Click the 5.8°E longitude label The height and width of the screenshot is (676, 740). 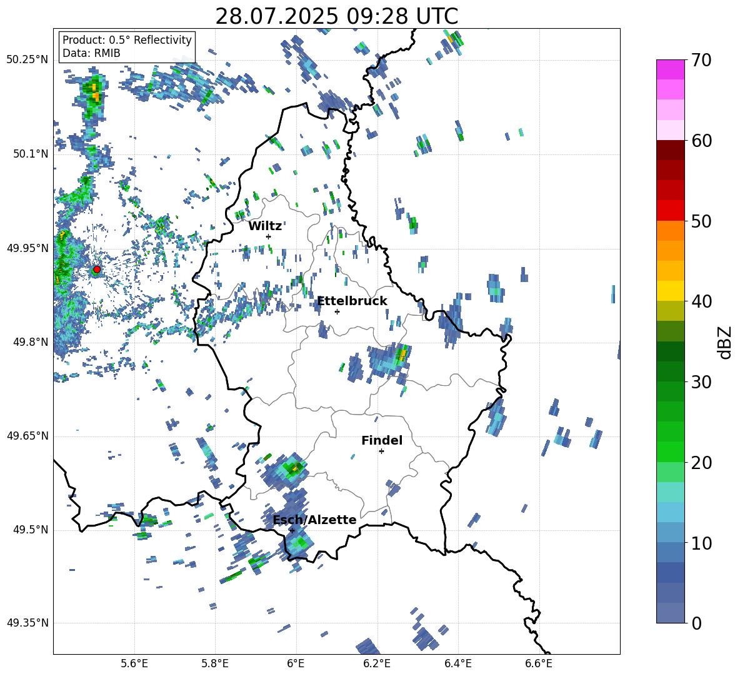point(215,663)
